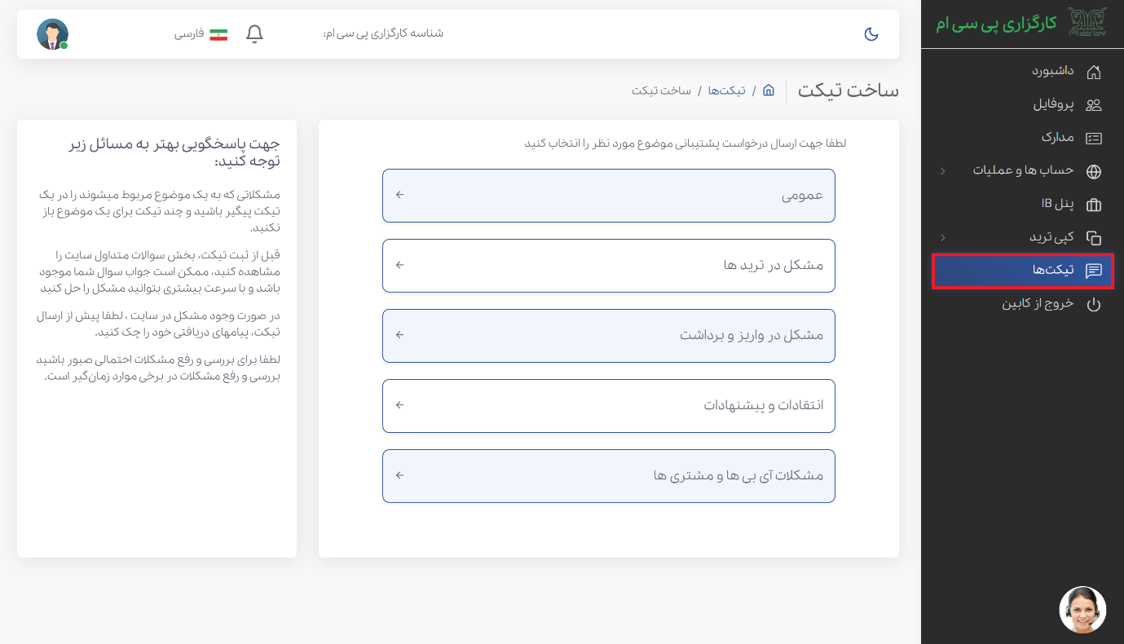
Task: Toggle dark mode with the moon icon
Action: [871, 34]
